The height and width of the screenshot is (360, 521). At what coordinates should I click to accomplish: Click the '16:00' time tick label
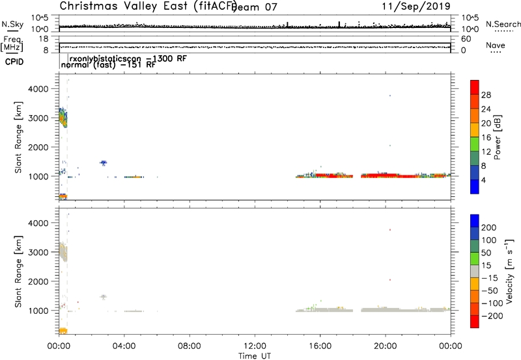pyautogui.click(x=320, y=346)
